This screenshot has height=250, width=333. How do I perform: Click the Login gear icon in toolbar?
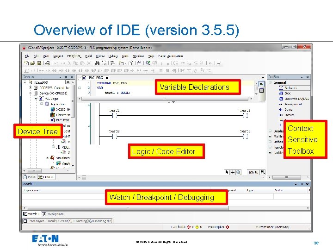148,63
